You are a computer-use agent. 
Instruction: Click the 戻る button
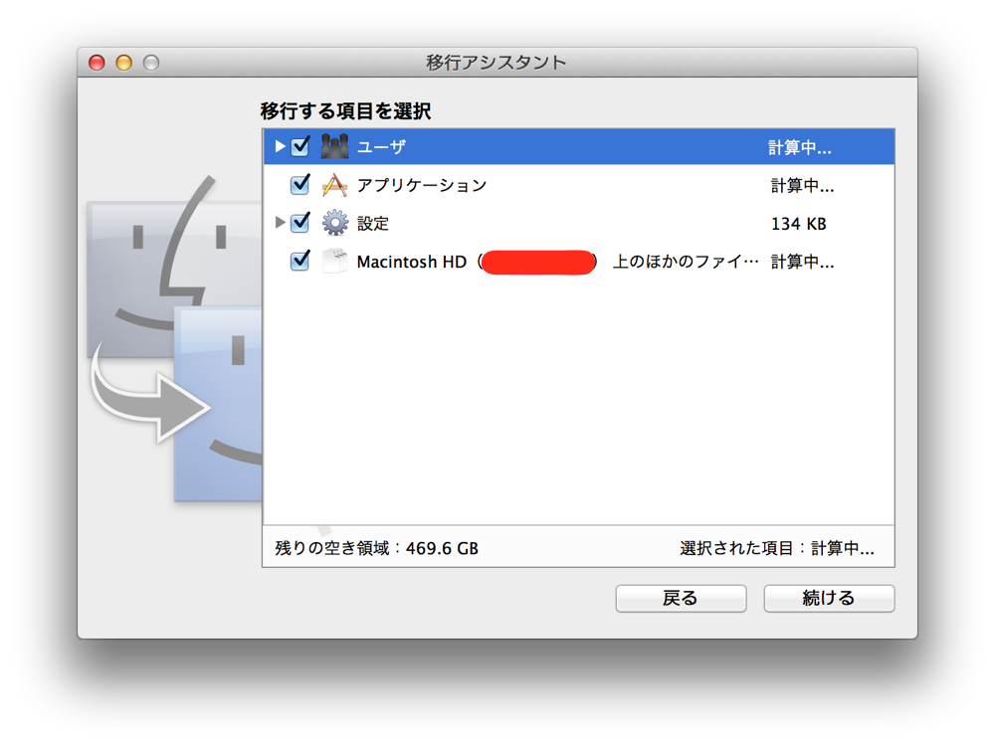pyautogui.click(x=681, y=598)
